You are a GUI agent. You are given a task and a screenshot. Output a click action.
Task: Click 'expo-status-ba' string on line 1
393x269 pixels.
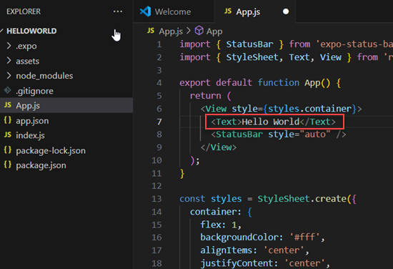(354, 44)
